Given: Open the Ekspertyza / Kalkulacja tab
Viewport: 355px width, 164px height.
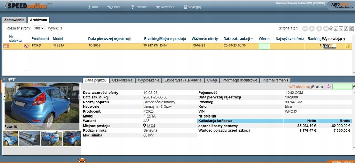Looking at the screenshot, I should coord(183,80).
